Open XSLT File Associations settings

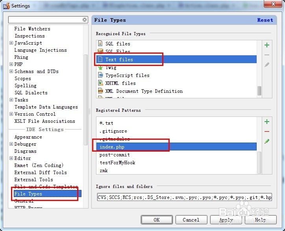(x=45, y=121)
